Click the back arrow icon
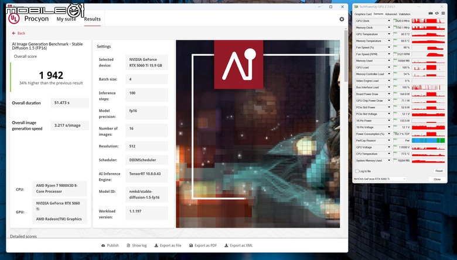The width and height of the screenshot is (457, 260). [x=13, y=33]
